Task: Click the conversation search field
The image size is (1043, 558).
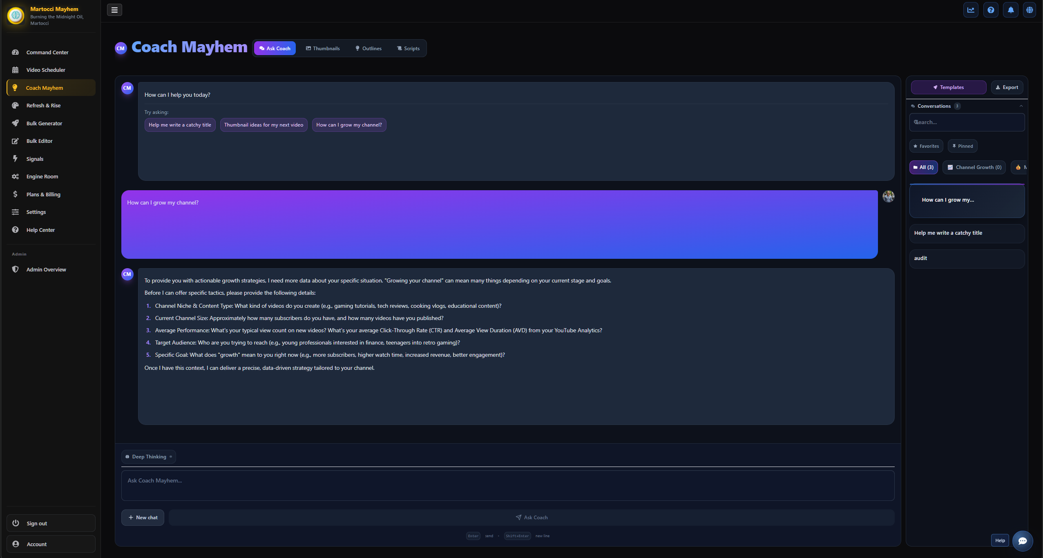Action: (967, 122)
